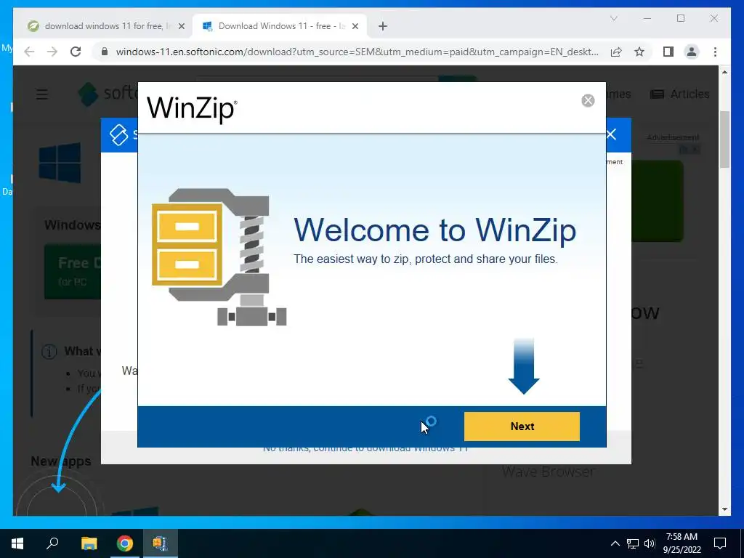Click the info icon next to 'What' heading
The width and height of the screenshot is (744, 558).
click(49, 352)
